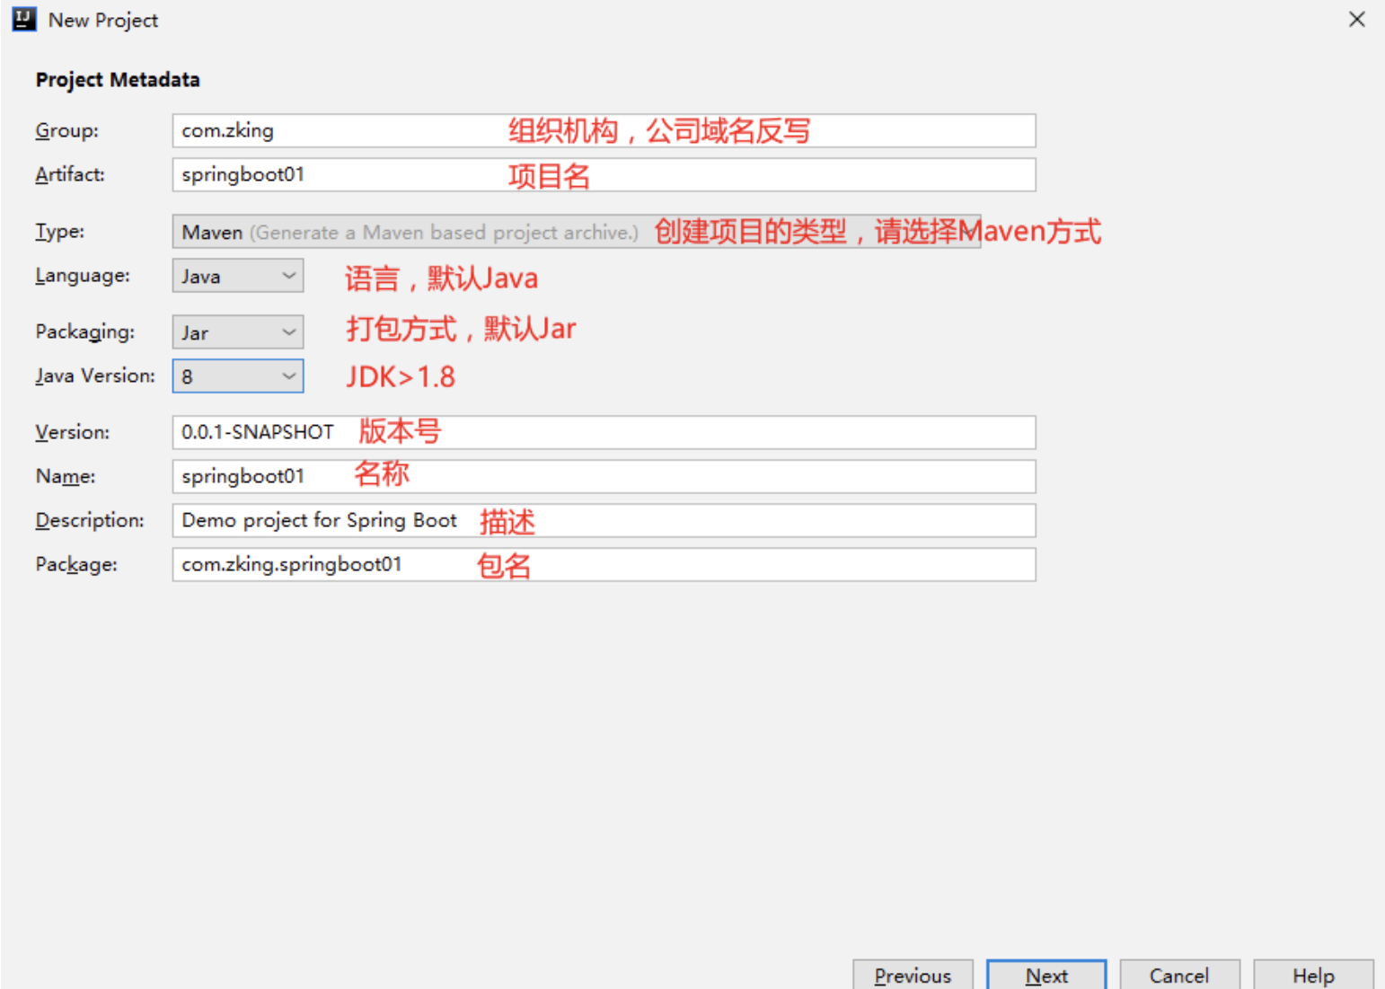Image resolution: width=1385 pixels, height=989 pixels.
Task: Click the Language: label
Action: (x=83, y=276)
